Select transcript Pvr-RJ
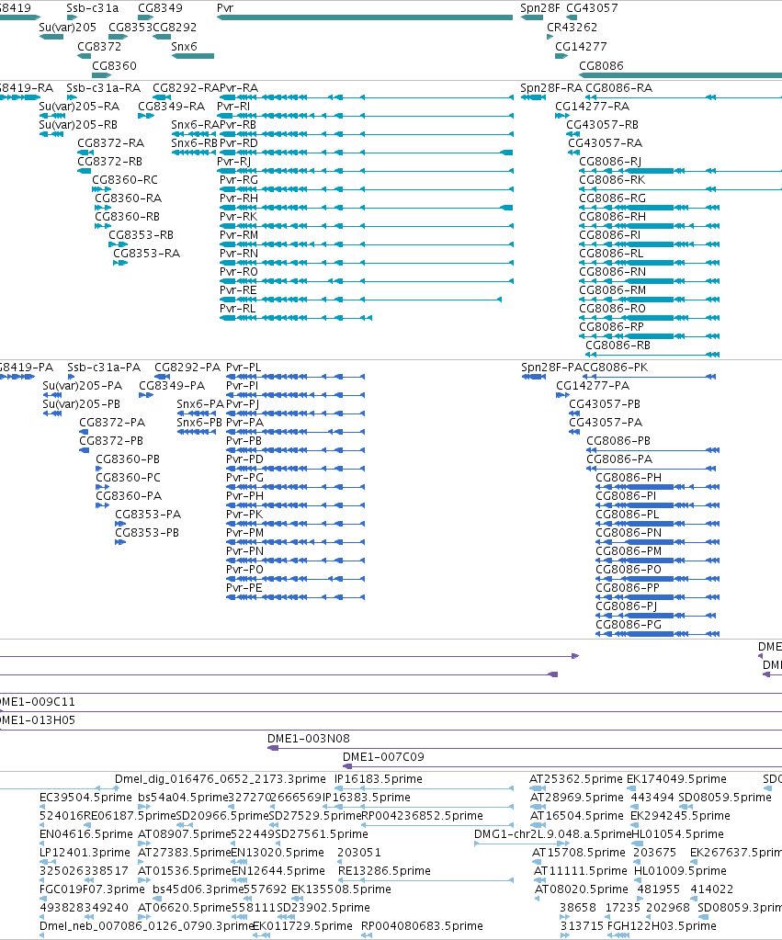Viewport: 782px width, 940px height. coord(365,171)
